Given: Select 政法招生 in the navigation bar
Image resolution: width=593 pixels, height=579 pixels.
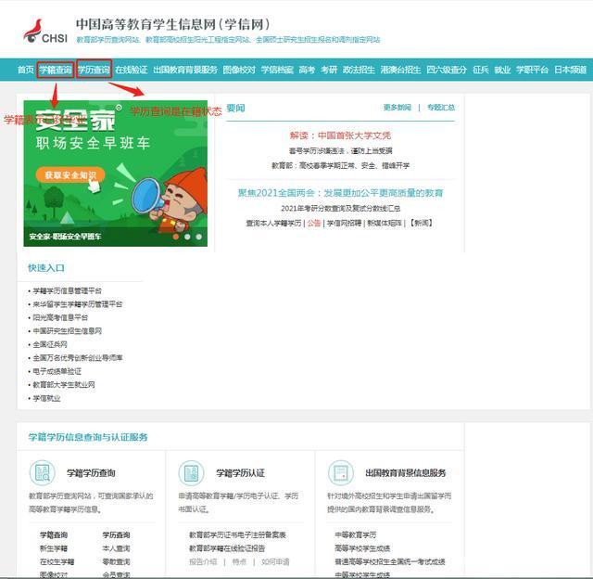Looking at the screenshot, I should 359,70.
